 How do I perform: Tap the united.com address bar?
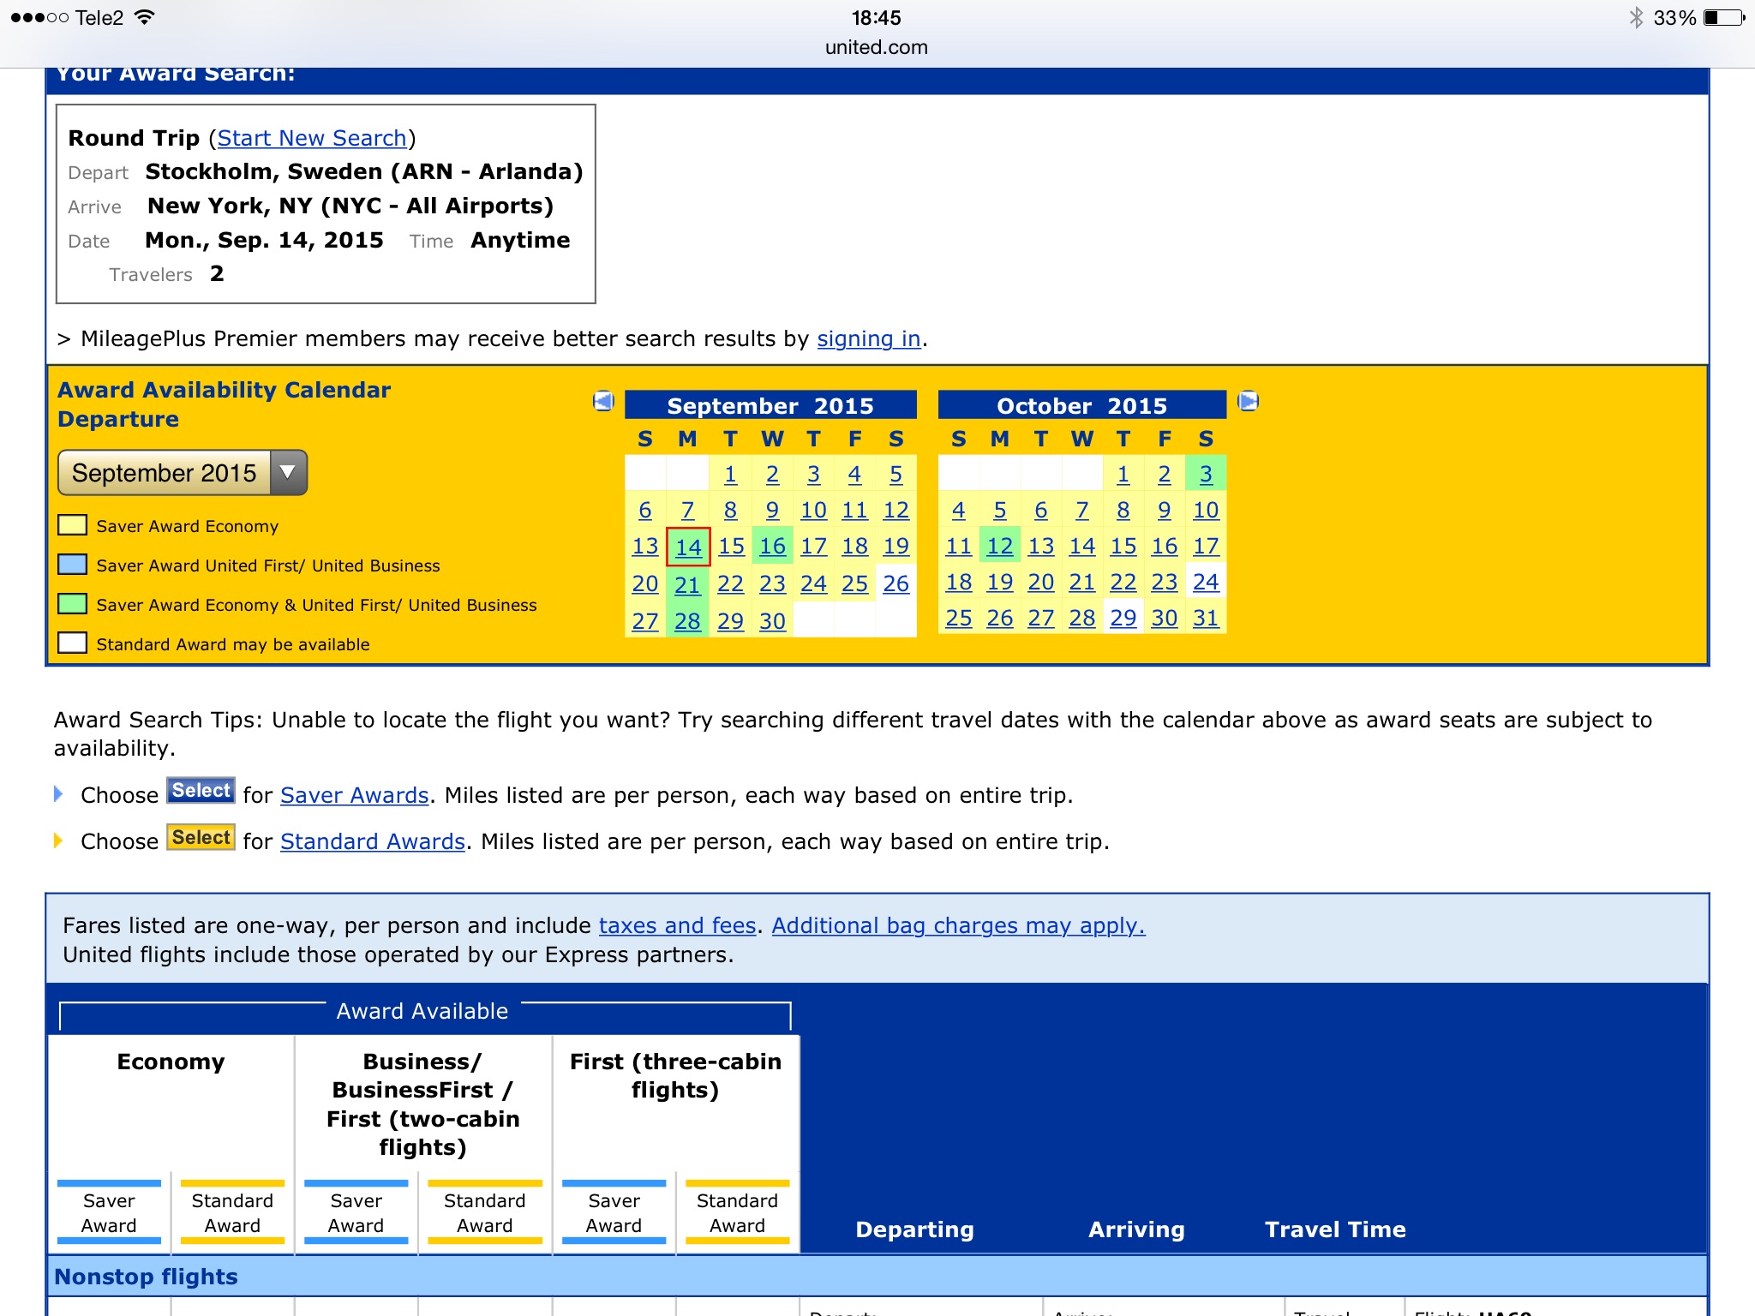[x=877, y=48]
